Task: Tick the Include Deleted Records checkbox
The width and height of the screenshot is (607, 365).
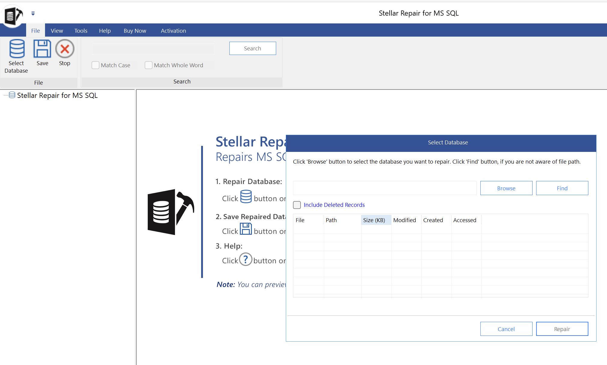Action: (x=297, y=205)
